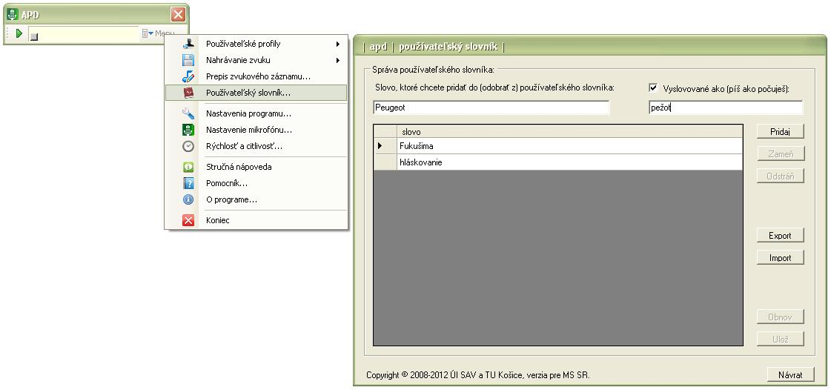Open the Menu dropdown in APD window
The width and height of the screenshot is (831, 390).
(x=159, y=33)
